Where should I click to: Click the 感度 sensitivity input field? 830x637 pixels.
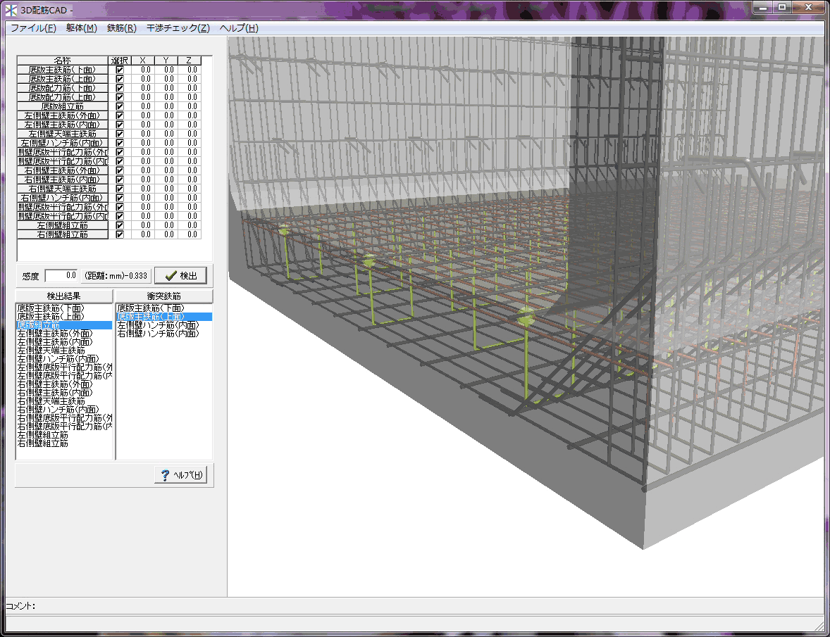62,275
